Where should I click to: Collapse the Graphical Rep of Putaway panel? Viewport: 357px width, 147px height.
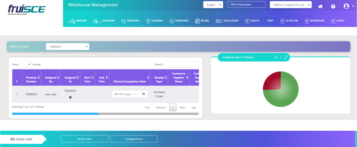pos(276,57)
